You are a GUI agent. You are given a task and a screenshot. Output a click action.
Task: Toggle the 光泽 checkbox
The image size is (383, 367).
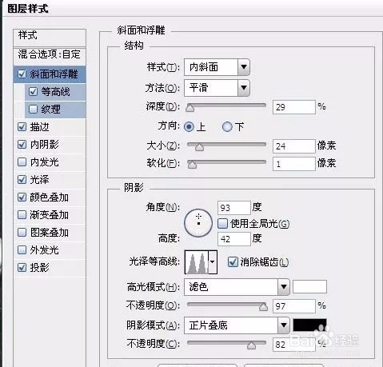[22, 179]
